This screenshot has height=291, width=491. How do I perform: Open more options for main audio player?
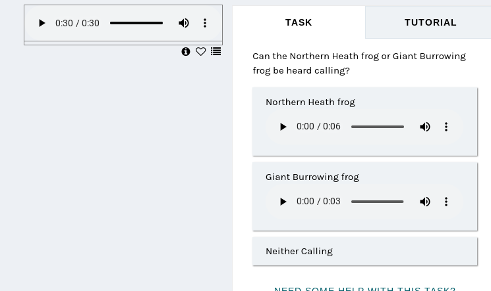click(x=205, y=23)
